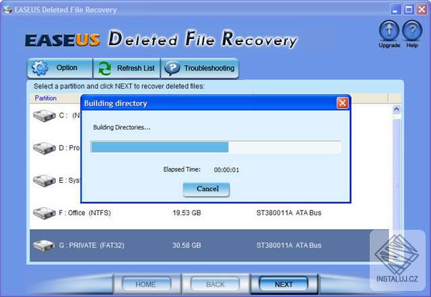This screenshot has height=297, width=431.
Task: Click the NEXT navigation button
Action: point(284,284)
